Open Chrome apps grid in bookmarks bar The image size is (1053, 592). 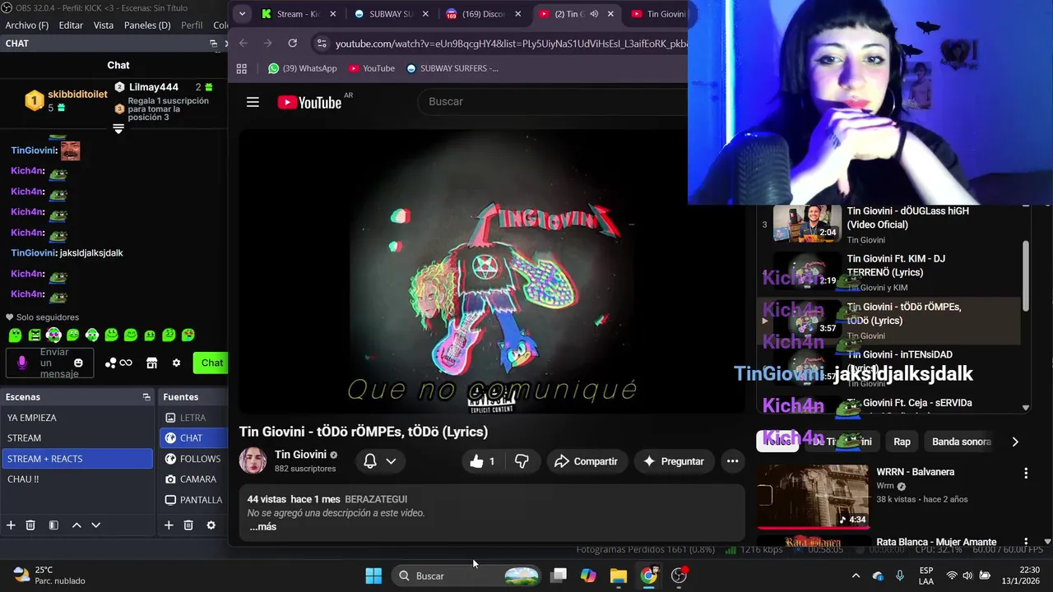tap(241, 68)
